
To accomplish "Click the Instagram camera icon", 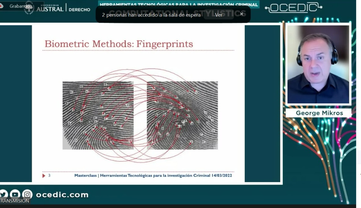I will (27, 194).
